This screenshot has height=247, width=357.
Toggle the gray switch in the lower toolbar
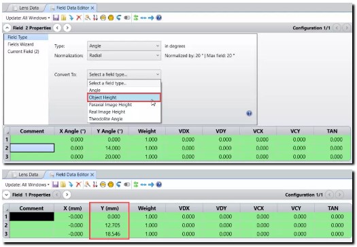coord(126,184)
